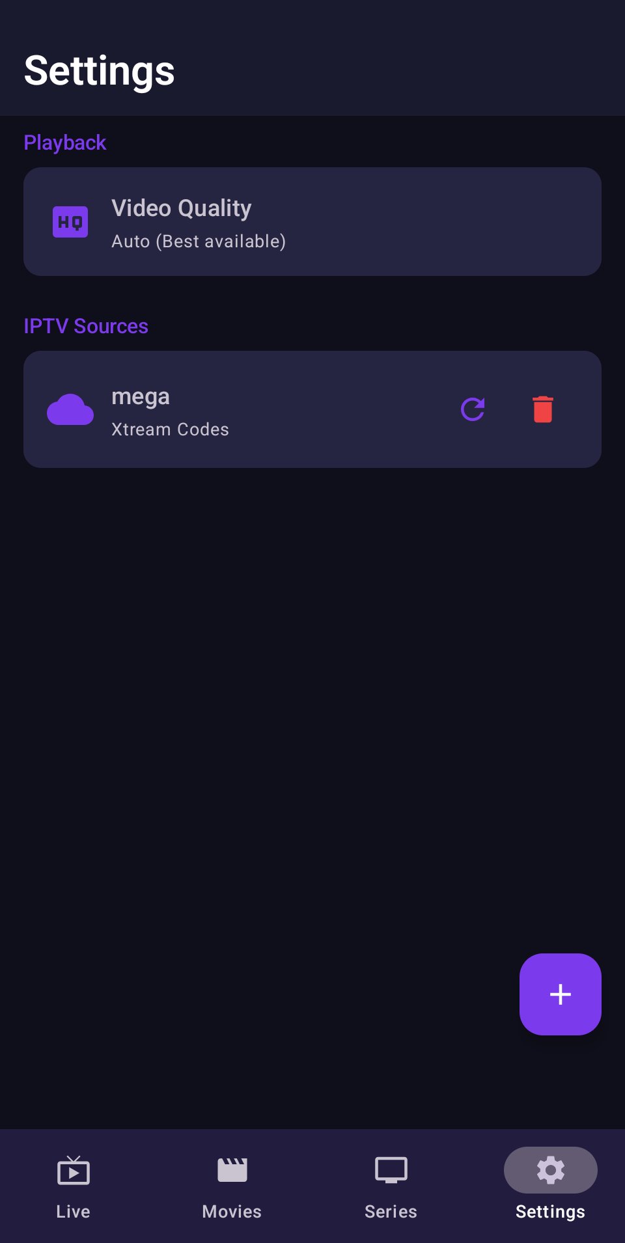Go to the Movies tab label
This screenshot has height=1243, width=625.
coord(232,1212)
